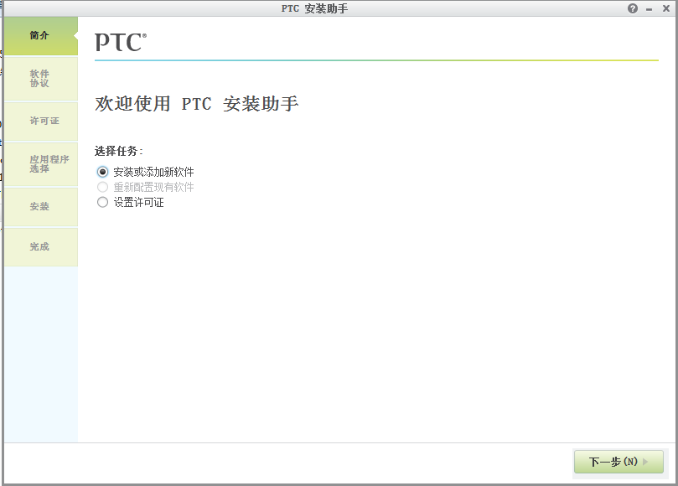Click the PTC 安装助手 title bar text

pyautogui.click(x=314, y=8)
